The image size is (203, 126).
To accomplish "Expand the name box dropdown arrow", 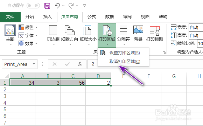I will pyautogui.click(x=34, y=64).
